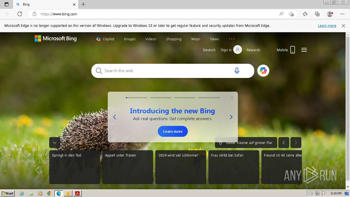Open news card Frau stirbt bei Safari
The width and height of the screenshot is (350, 197).
[x=234, y=167]
